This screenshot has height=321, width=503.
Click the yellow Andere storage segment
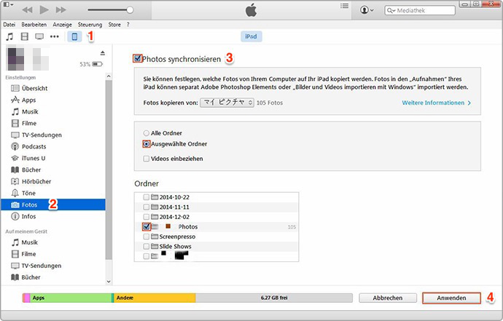click(155, 298)
